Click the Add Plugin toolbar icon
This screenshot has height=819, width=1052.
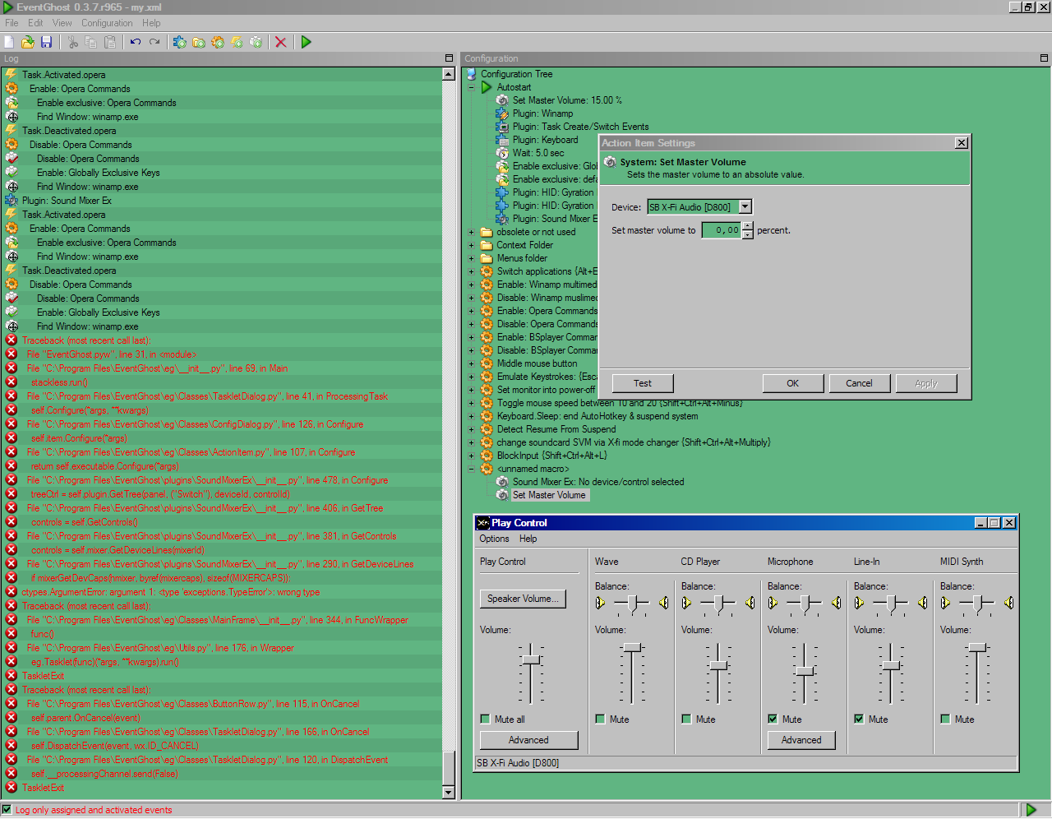[180, 42]
